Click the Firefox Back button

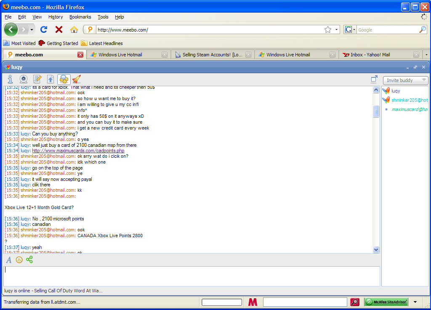tap(11, 29)
